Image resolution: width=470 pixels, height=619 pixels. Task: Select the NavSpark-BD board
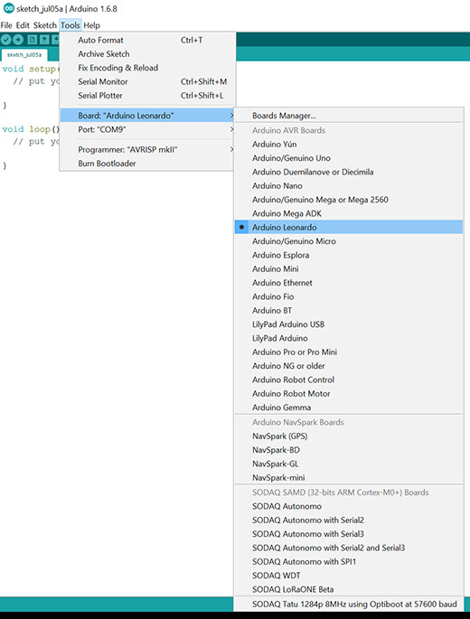[x=349, y=450]
